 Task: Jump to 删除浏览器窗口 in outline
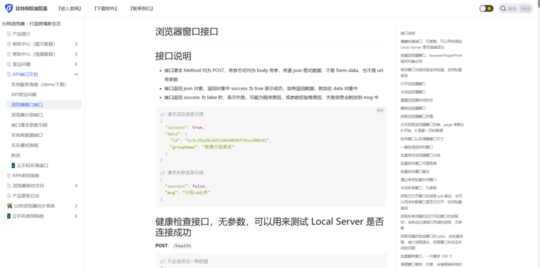pos(413,108)
